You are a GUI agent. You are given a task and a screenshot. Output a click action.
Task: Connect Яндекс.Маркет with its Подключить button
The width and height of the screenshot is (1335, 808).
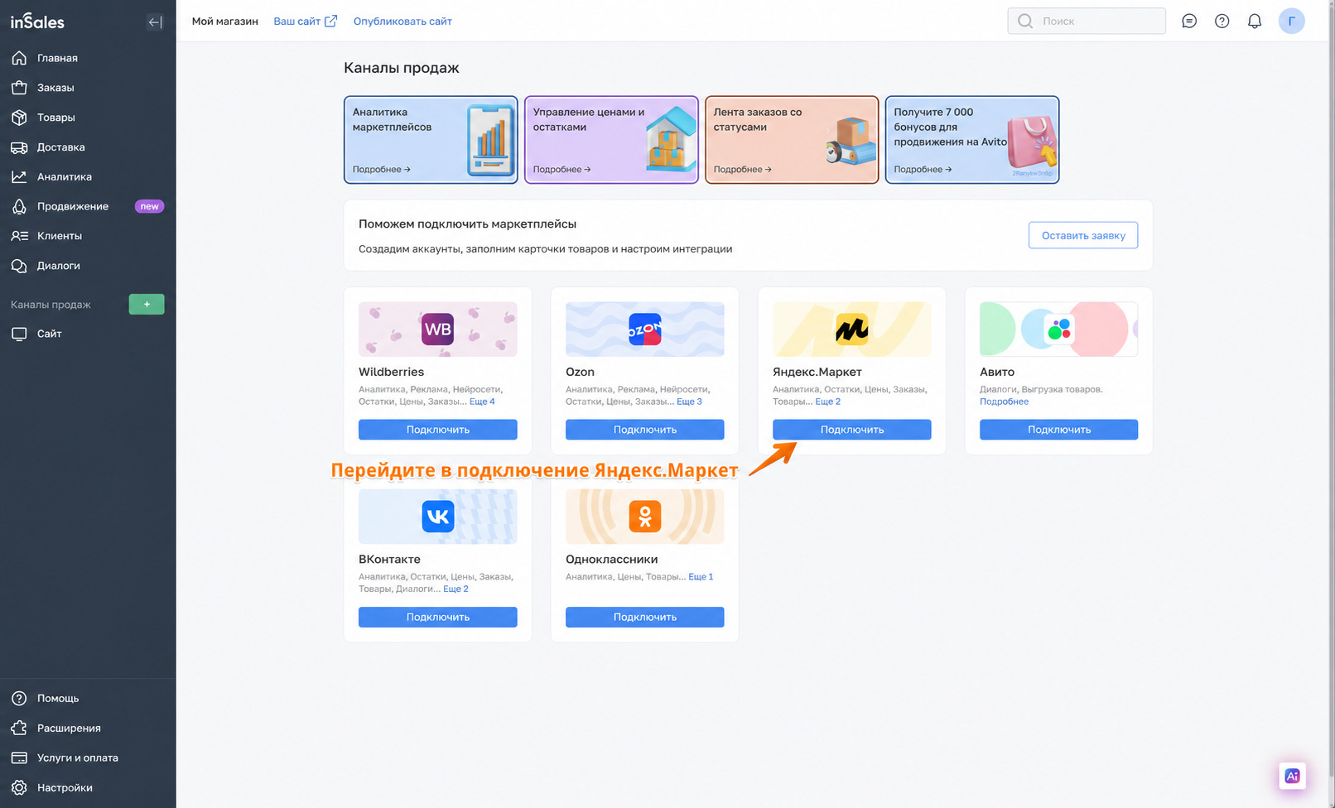[x=851, y=430]
